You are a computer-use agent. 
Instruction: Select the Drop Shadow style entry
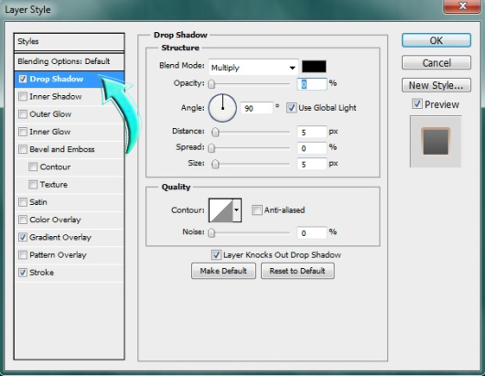coord(70,79)
